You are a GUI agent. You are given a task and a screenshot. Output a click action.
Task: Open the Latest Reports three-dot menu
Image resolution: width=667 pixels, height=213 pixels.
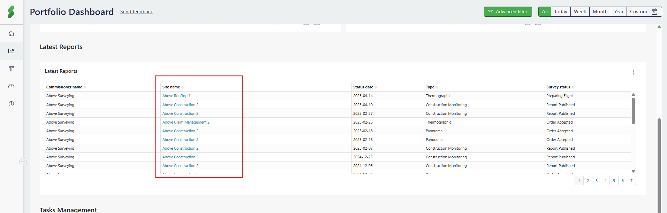[x=633, y=72]
